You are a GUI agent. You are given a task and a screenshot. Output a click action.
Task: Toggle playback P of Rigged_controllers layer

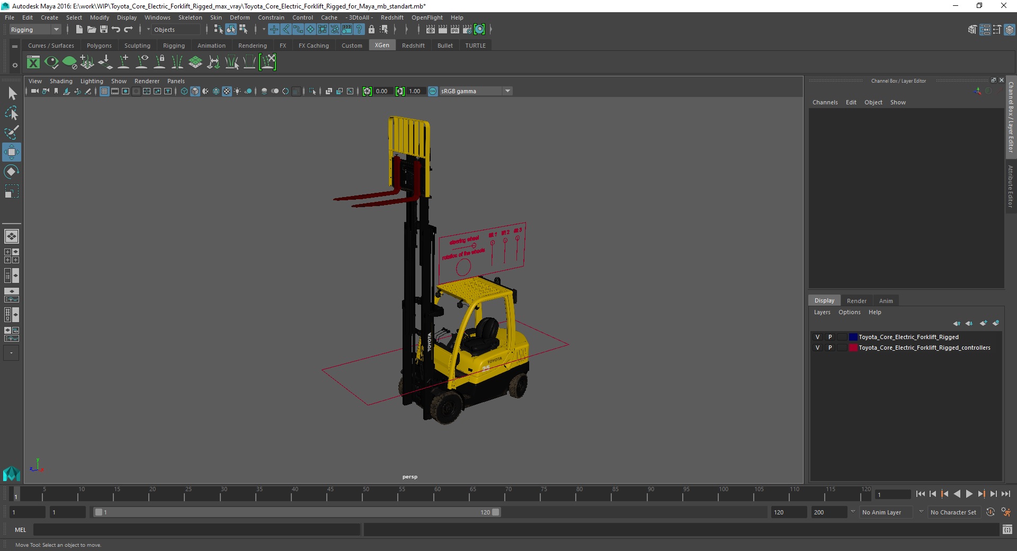(x=830, y=348)
